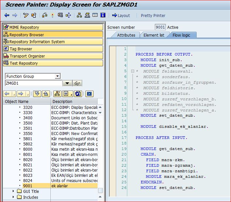Click empty first line of the editor
This screenshot has width=231, height=202.
pyautogui.click(x=183, y=49)
